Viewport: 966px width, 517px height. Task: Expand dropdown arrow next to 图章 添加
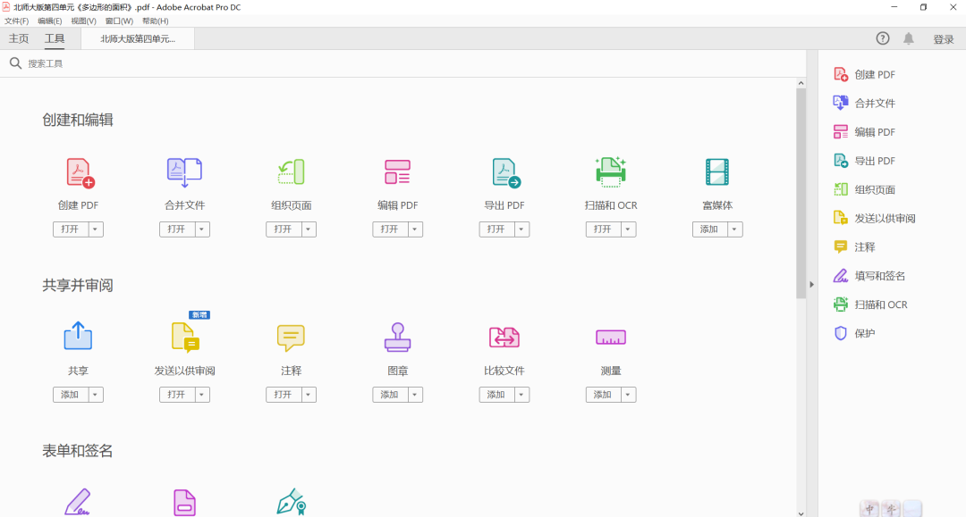click(415, 395)
